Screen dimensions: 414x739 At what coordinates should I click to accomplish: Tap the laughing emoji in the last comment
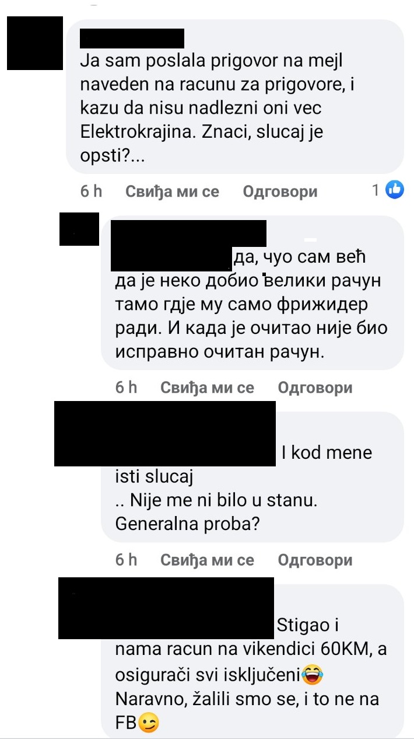pos(312,676)
